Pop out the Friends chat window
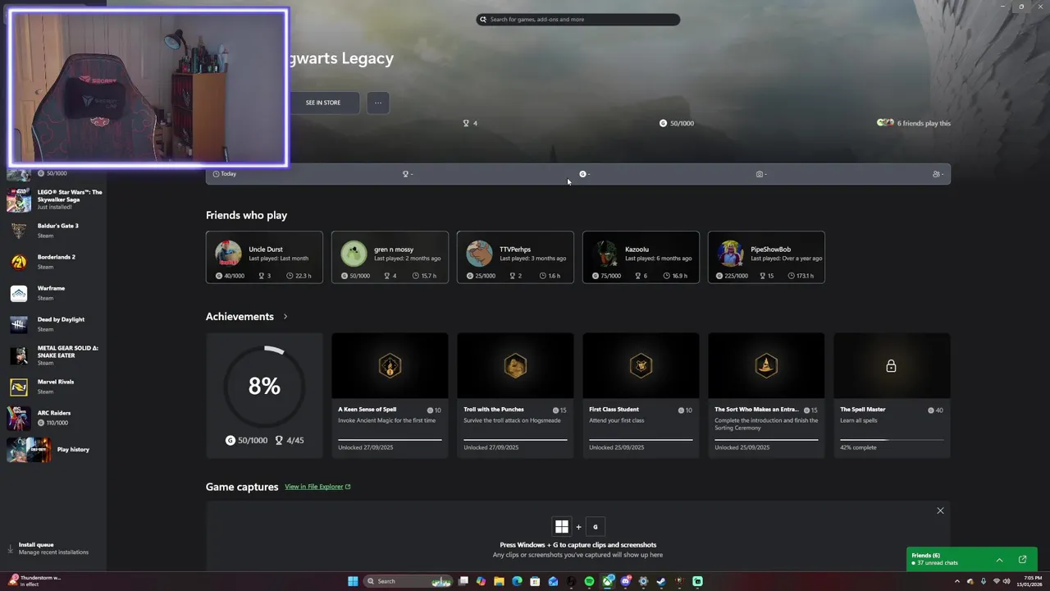This screenshot has width=1050, height=591. (x=1022, y=560)
